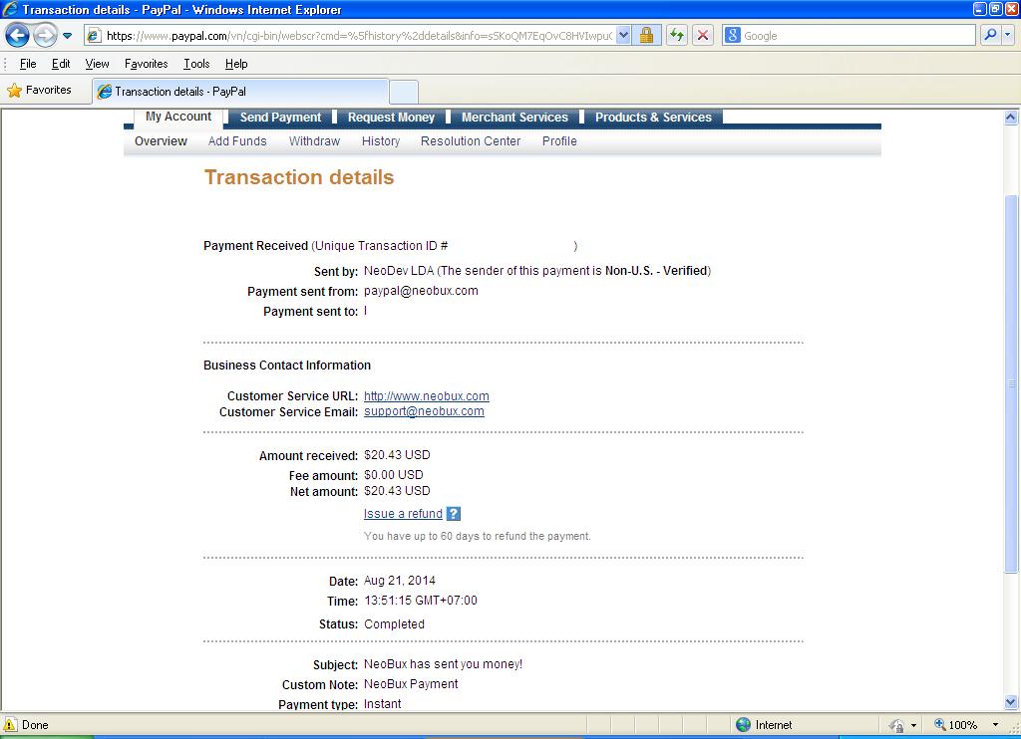Viewport: 1021px width, 739px height.
Task: Open the Favorites menu
Action: [x=146, y=64]
